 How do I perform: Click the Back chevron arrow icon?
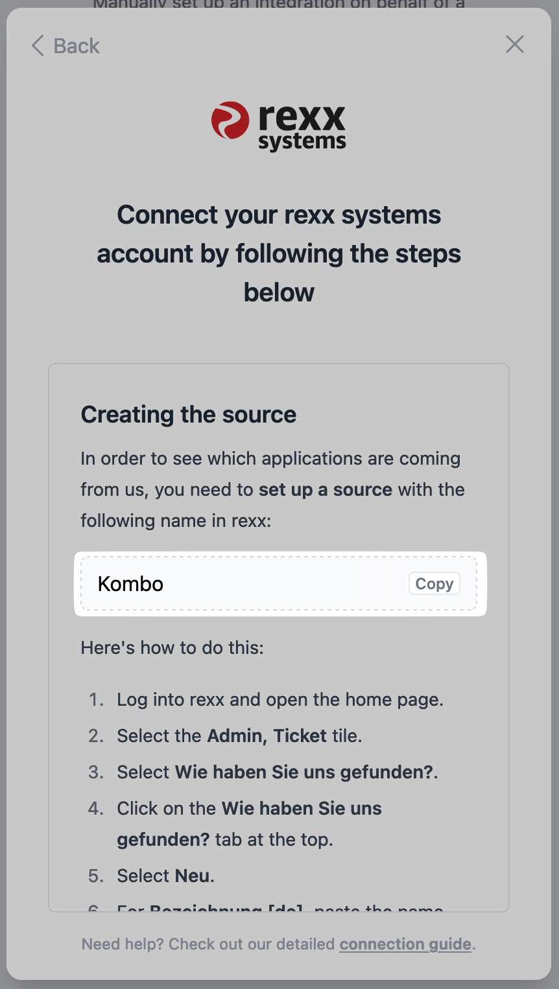pos(38,46)
